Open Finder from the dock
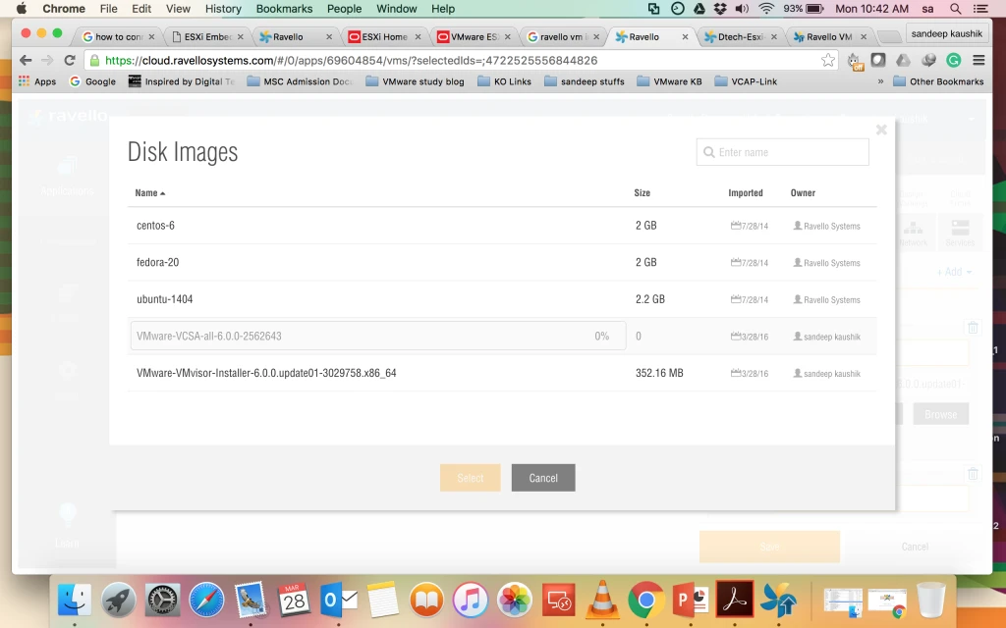The height and width of the screenshot is (628, 1006). [x=75, y=601]
